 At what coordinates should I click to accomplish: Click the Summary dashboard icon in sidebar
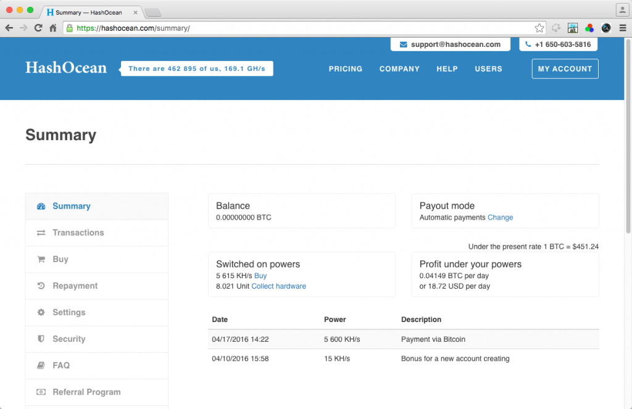coord(41,206)
